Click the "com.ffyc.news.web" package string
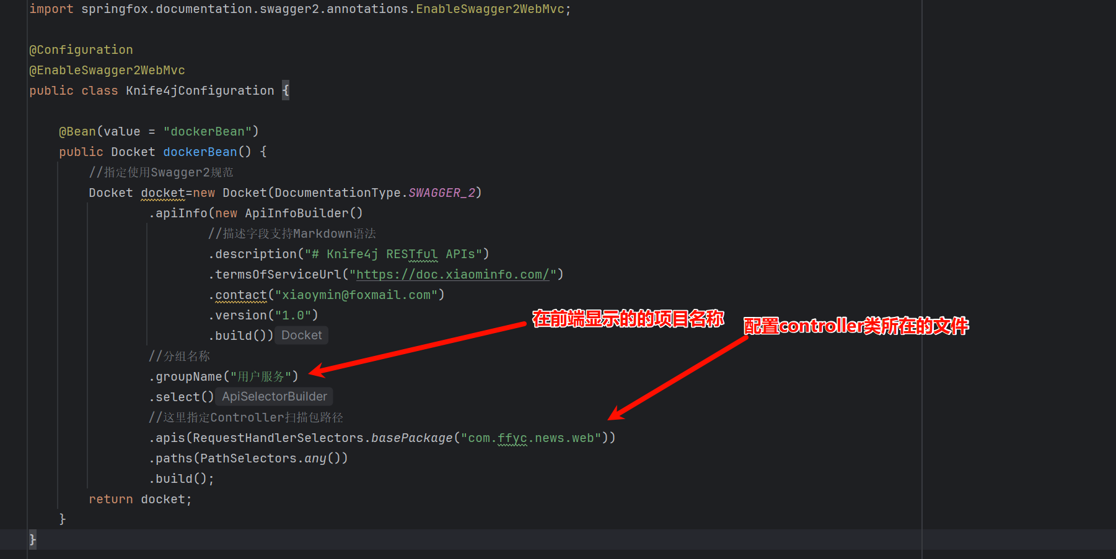Image resolution: width=1116 pixels, height=559 pixels. pos(531,438)
